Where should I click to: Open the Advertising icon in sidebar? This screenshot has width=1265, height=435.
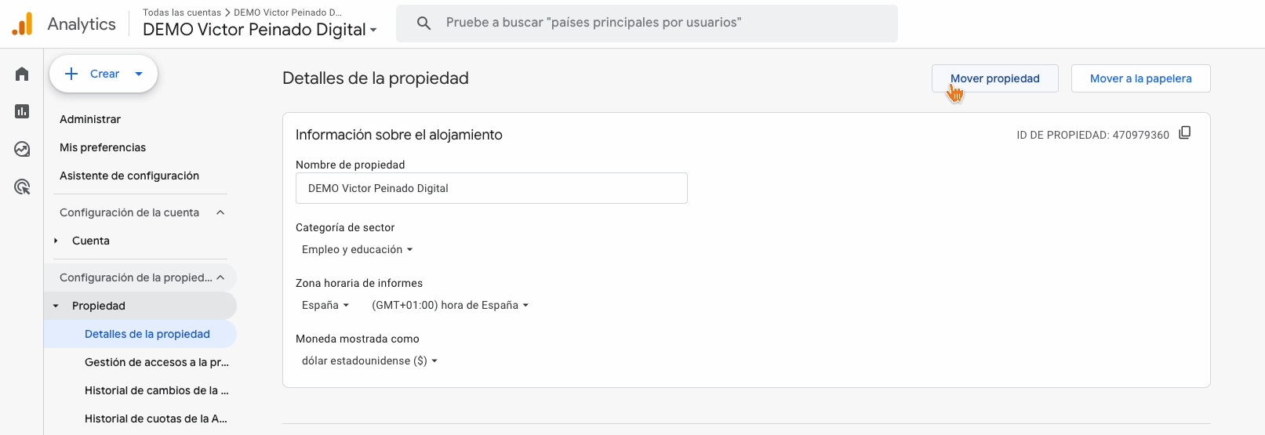22,187
